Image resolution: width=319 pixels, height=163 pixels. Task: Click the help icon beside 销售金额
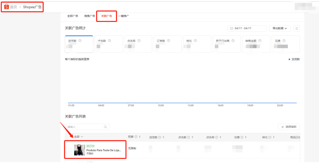pyautogui.click(x=260, y=41)
